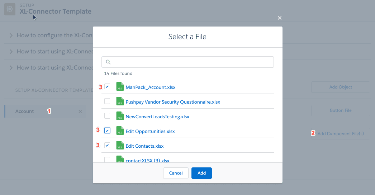Cancel the Select a File dialog

(176, 173)
